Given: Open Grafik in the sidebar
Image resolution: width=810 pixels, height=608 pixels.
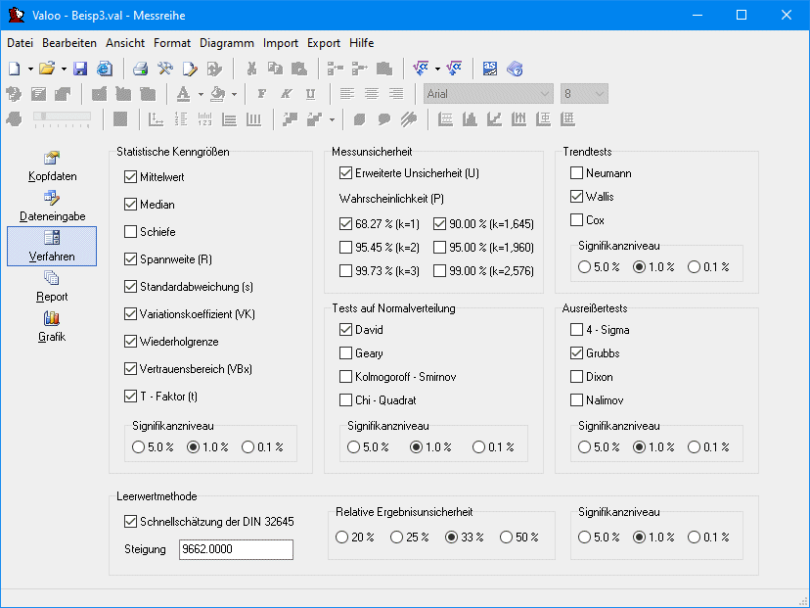Looking at the screenshot, I should click(52, 326).
